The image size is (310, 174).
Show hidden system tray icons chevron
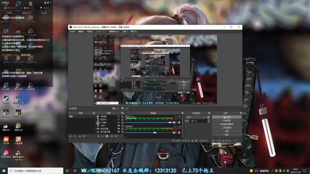coord(272,171)
